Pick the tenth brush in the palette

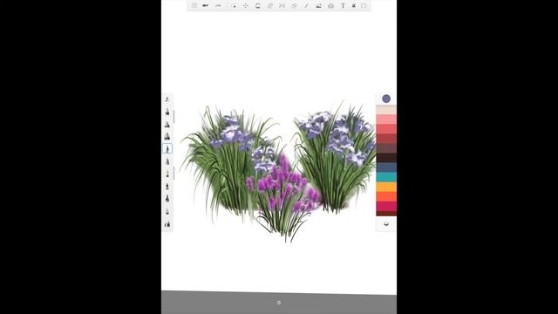[167, 211]
